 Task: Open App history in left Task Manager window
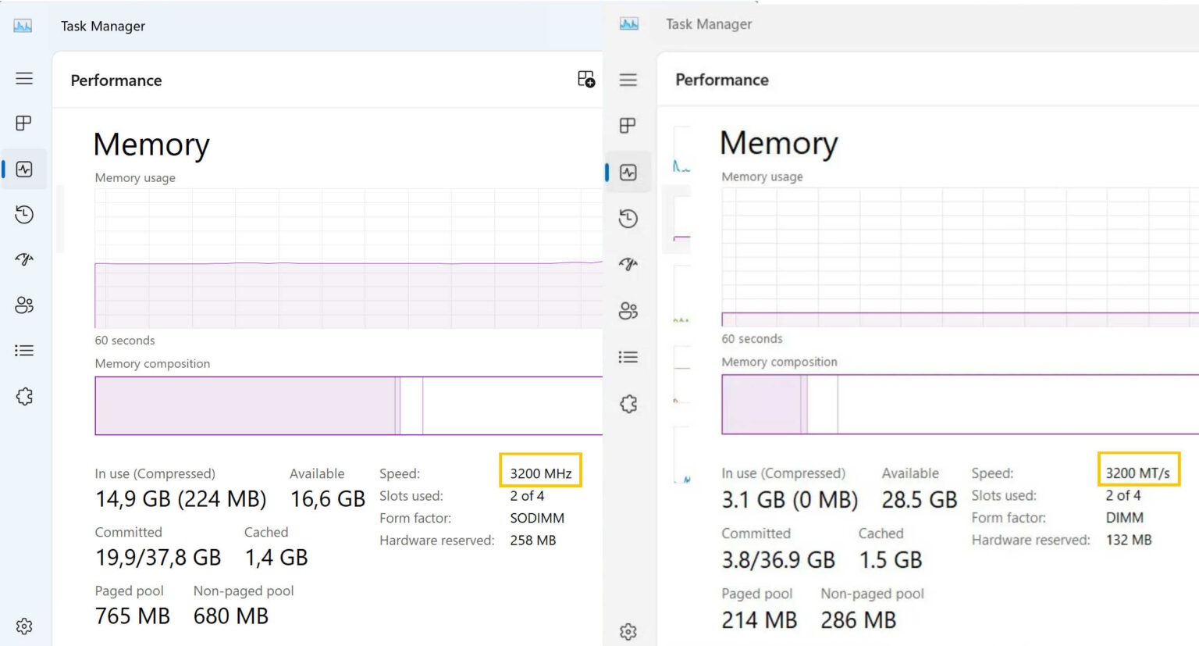tap(24, 215)
